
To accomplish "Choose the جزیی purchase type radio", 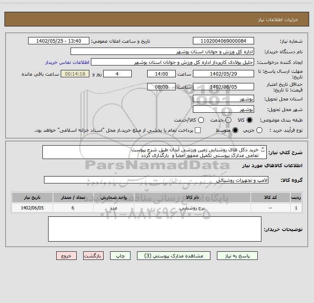I will click(x=259, y=130).
